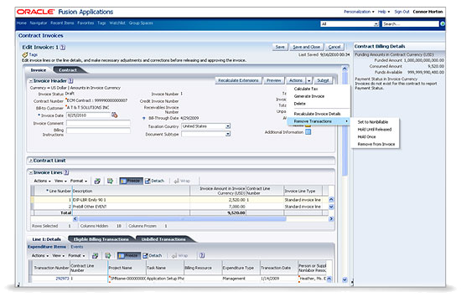The width and height of the screenshot is (461, 307).
Task: Collapse the Invoice Lines section
Action: (x=30, y=172)
